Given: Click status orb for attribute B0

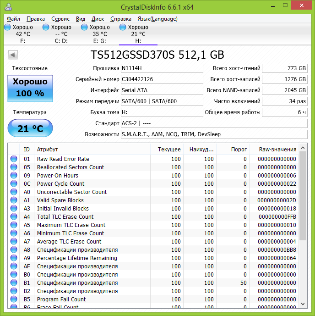Looking at the screenshot, I should [x=14, y=274].
